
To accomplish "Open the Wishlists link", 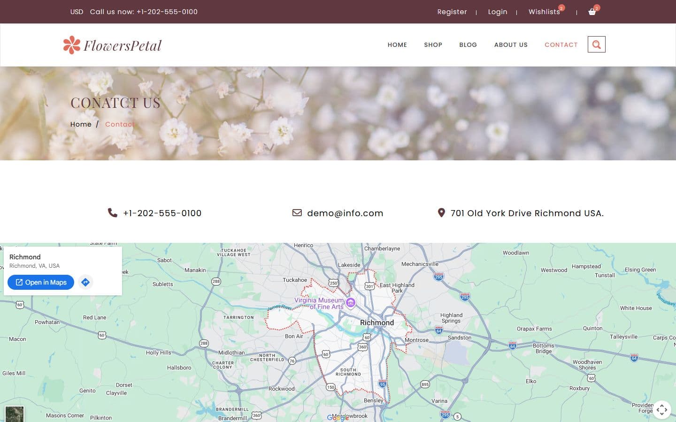I will click(x=544, y=12).
